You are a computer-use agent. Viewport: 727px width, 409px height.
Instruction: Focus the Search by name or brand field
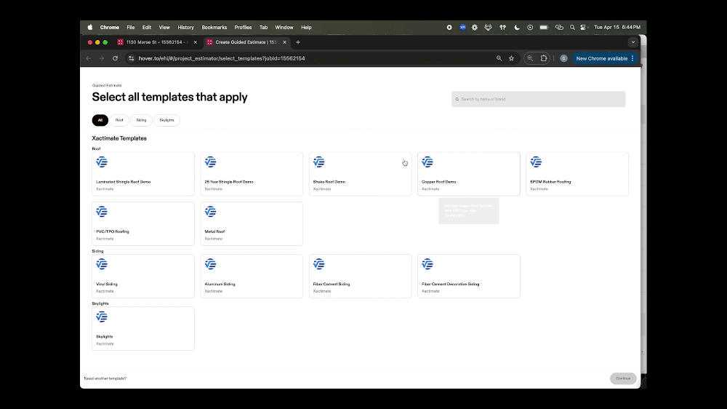point(538,100)
